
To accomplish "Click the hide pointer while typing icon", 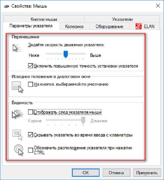I will coord(17,135).
